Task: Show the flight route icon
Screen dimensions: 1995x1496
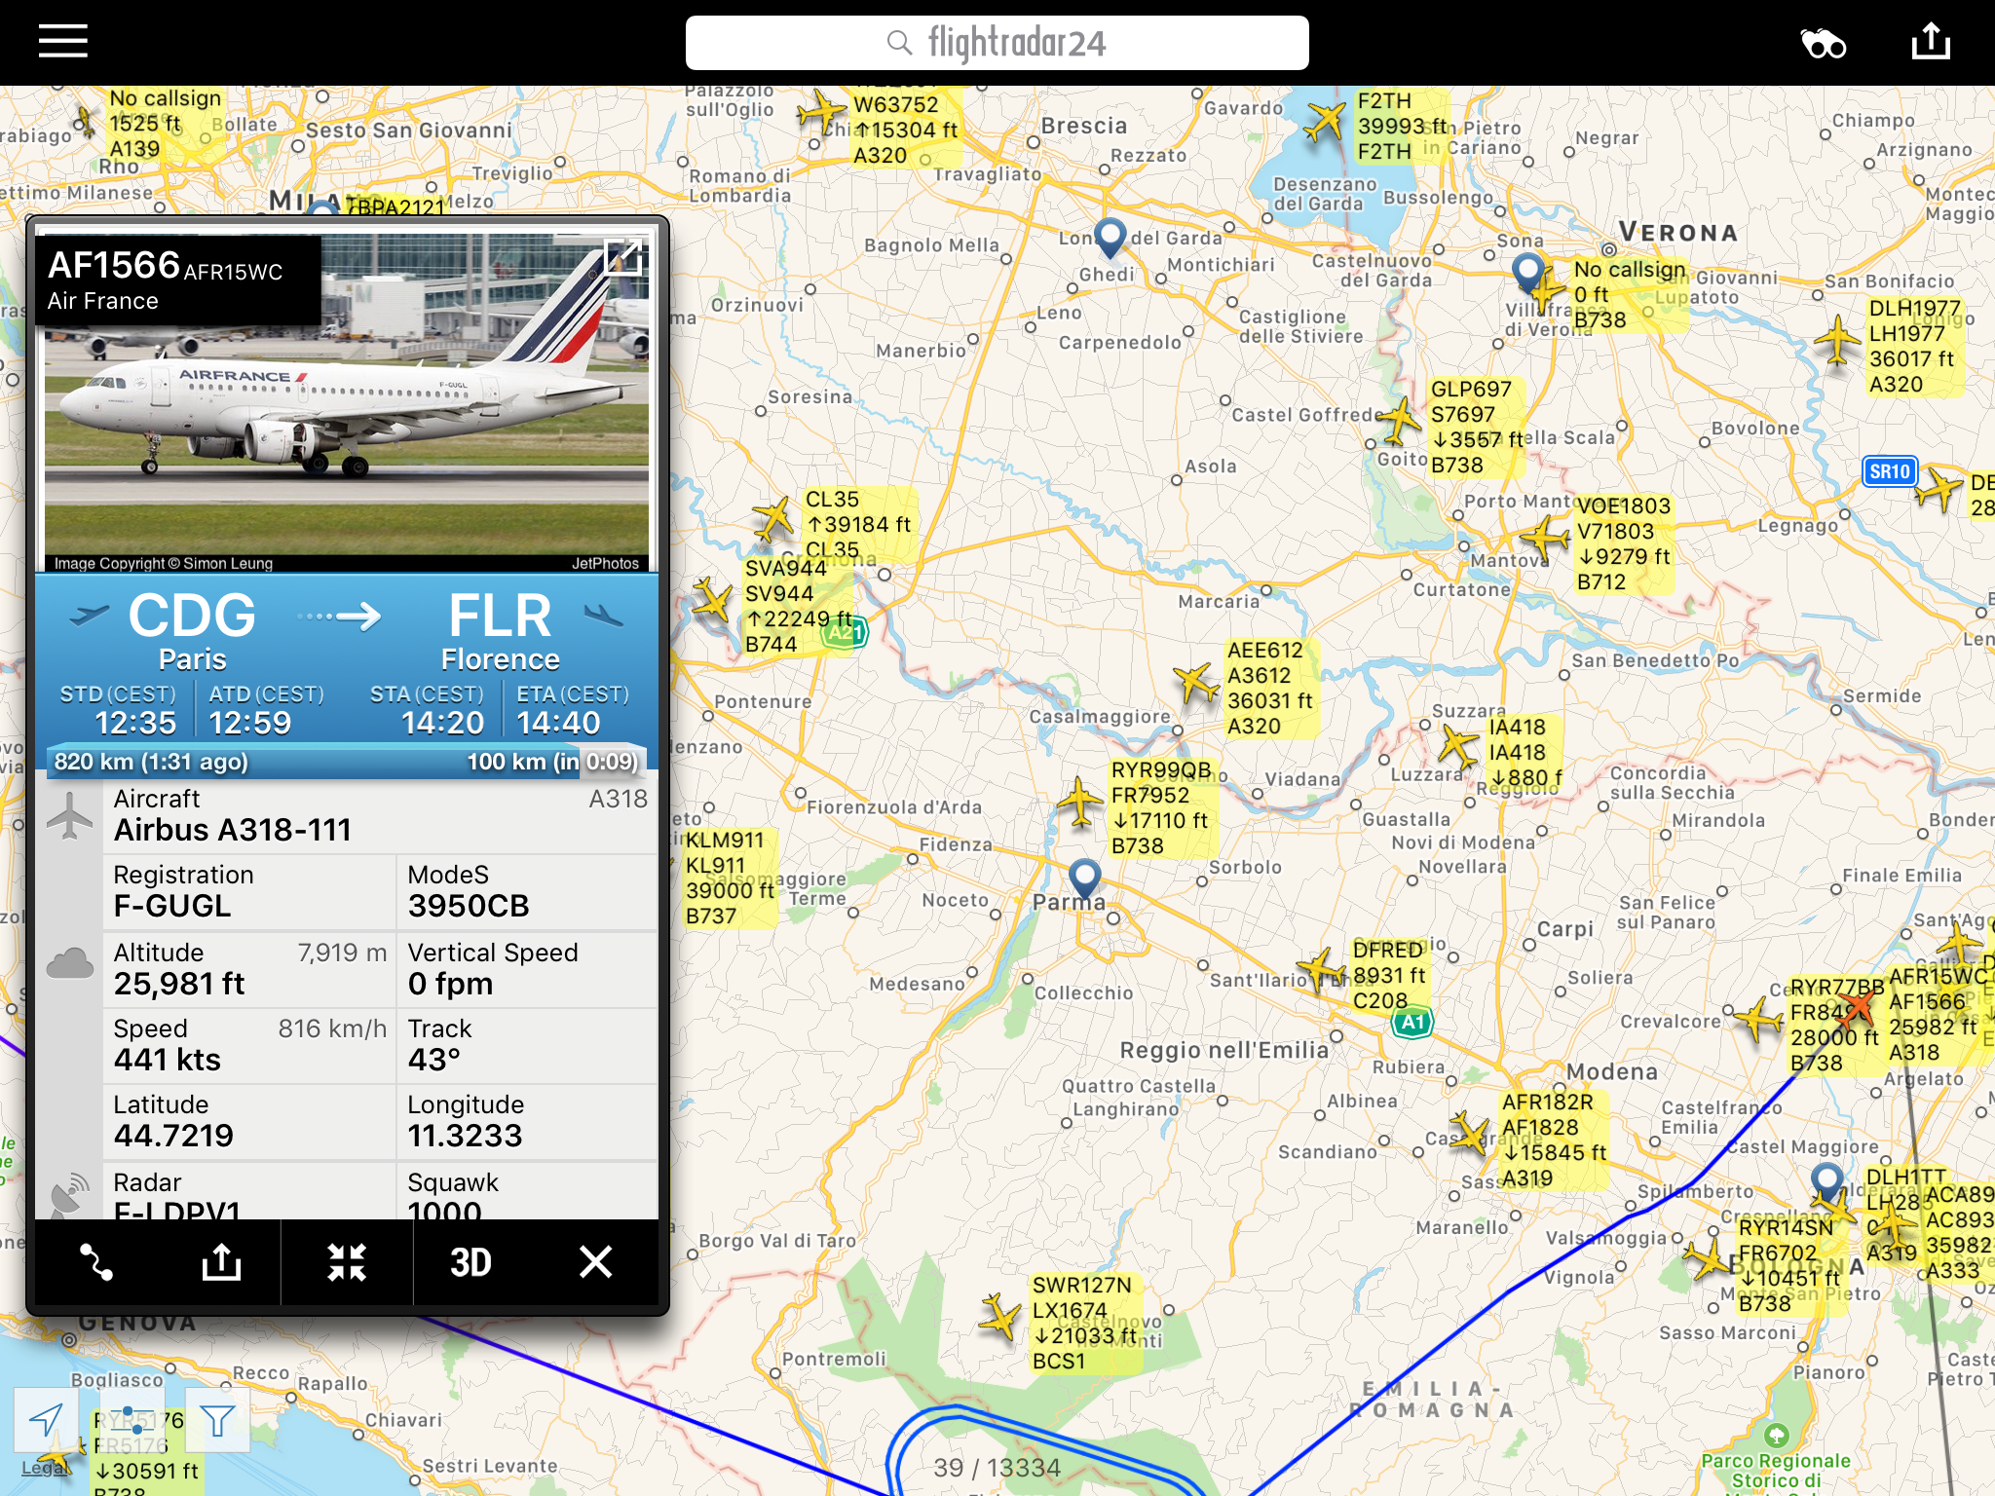Action: point(96,1262)
